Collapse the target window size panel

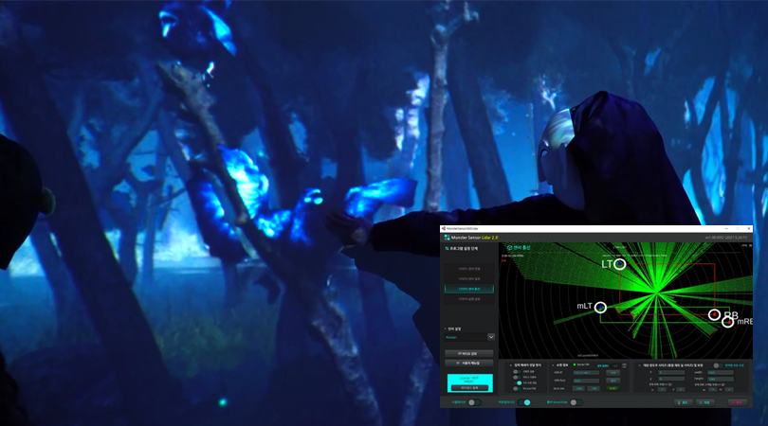tap(639, 365)
